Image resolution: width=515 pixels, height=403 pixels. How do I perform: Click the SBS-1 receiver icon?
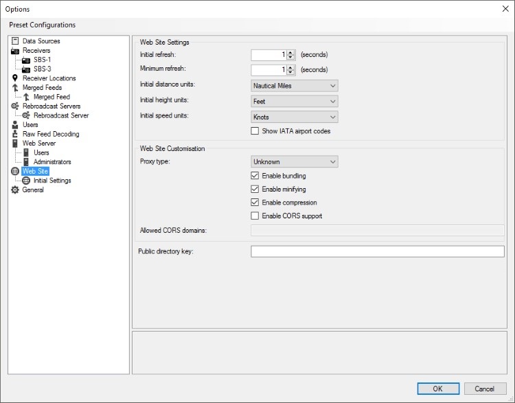[26, 60]
